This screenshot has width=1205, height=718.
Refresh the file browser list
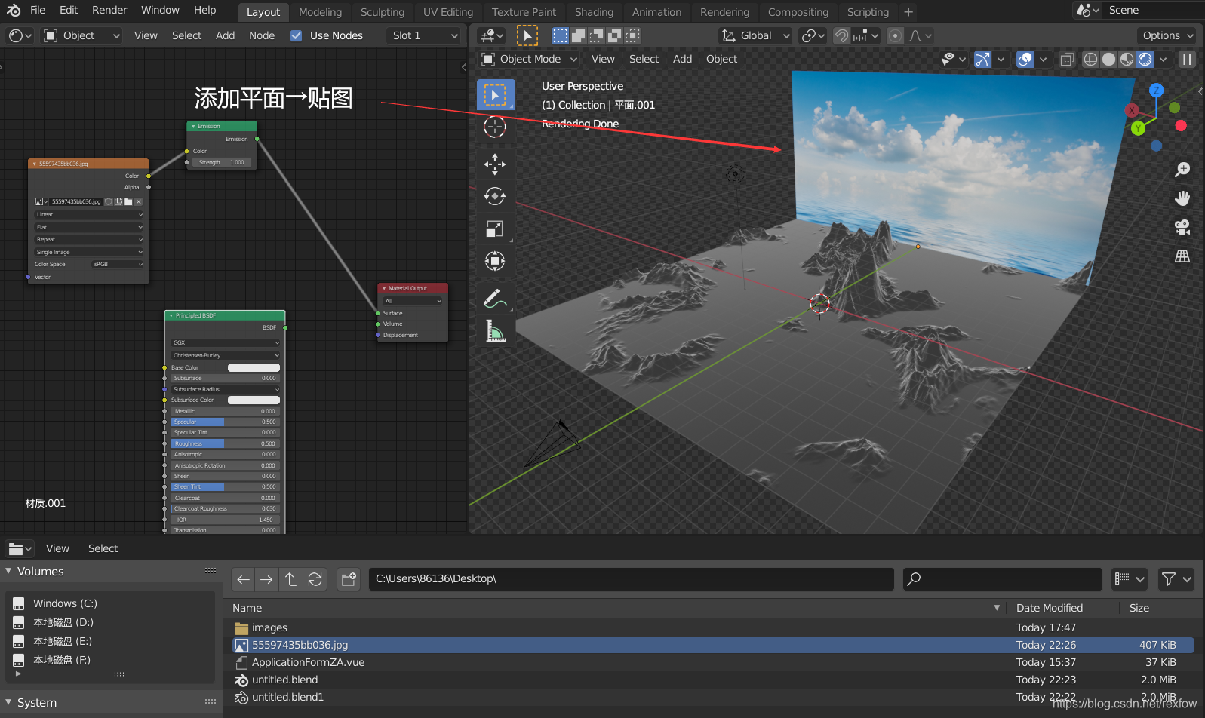(x=315, y=579)
